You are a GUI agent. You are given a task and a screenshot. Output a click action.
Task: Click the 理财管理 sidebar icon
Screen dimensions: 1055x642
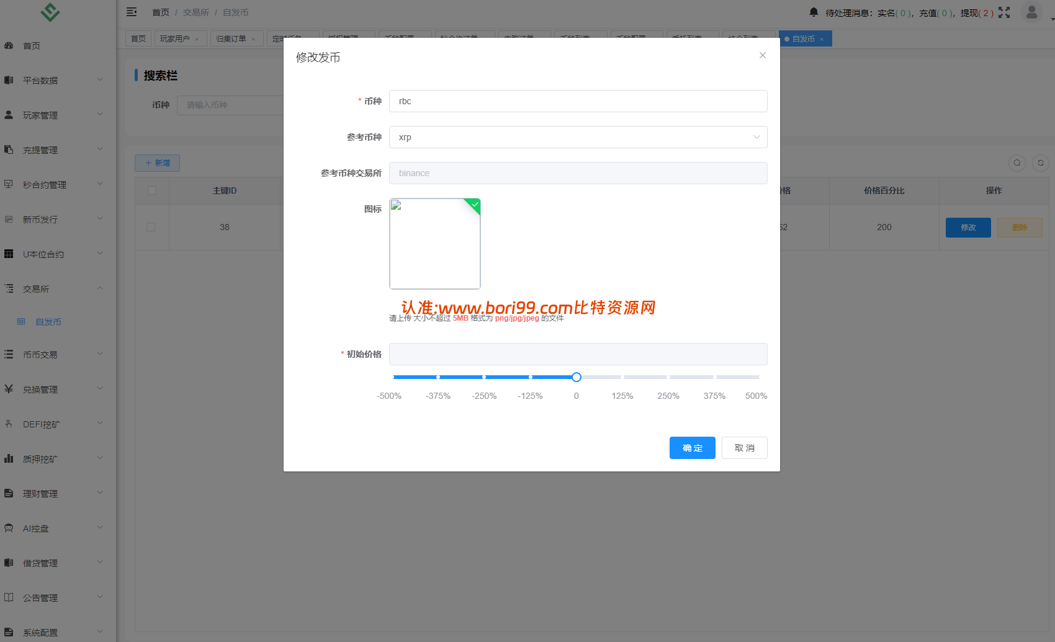click(x=9, y=493)
